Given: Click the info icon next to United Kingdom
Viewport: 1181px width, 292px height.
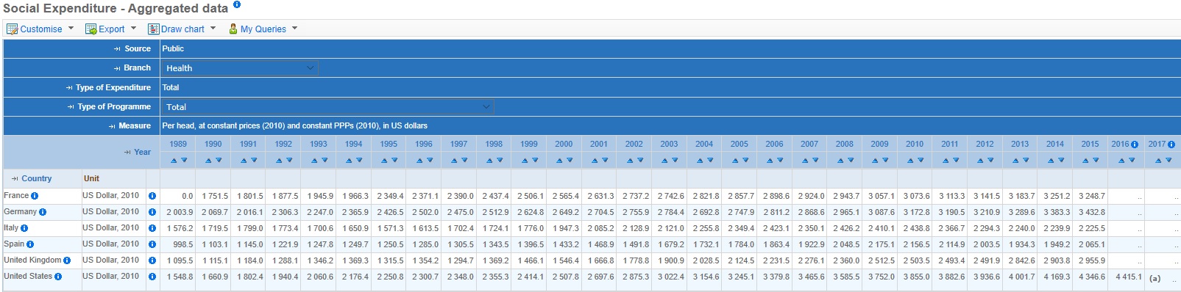Looking at the screenshot, I should coord(67,260).
